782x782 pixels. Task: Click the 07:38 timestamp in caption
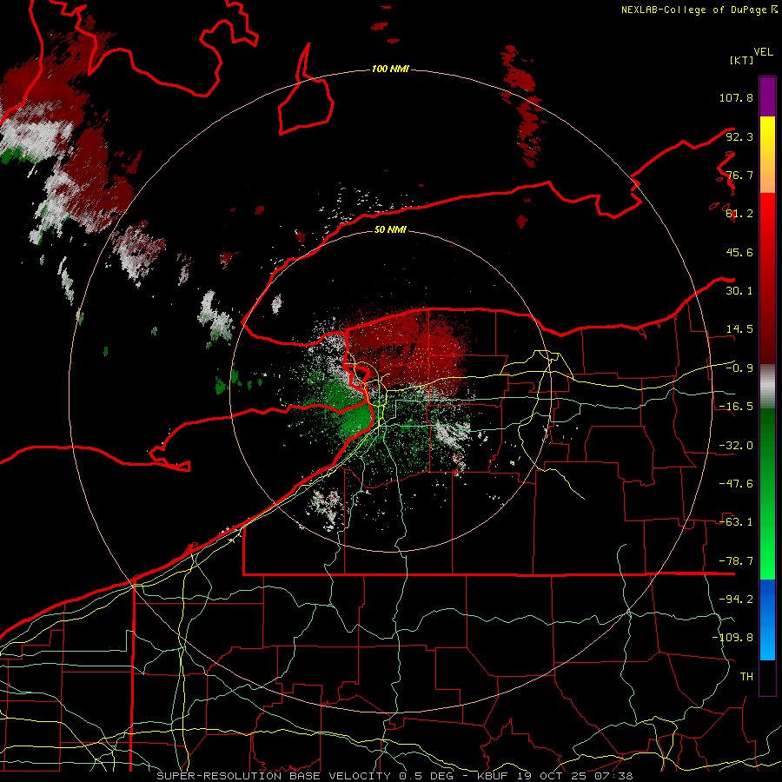613,776
